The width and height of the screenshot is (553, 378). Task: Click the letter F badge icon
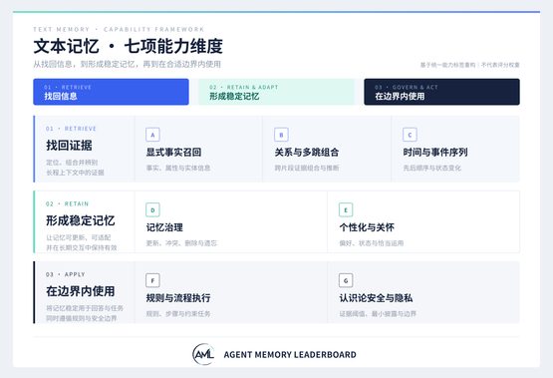(x=152, y=280)
